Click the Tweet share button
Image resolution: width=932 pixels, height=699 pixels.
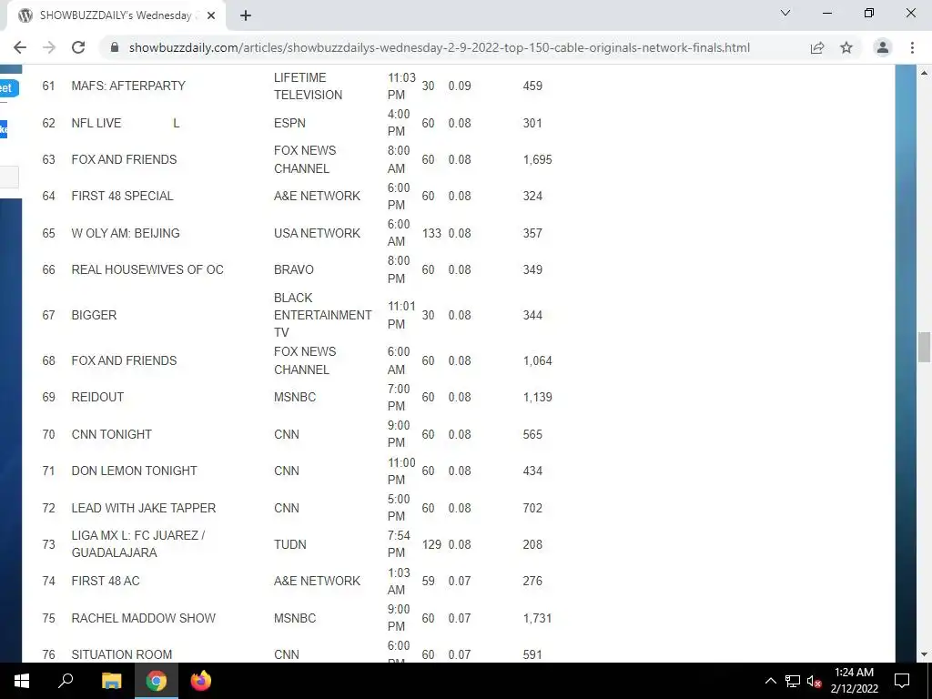click(x=7, y=88)
